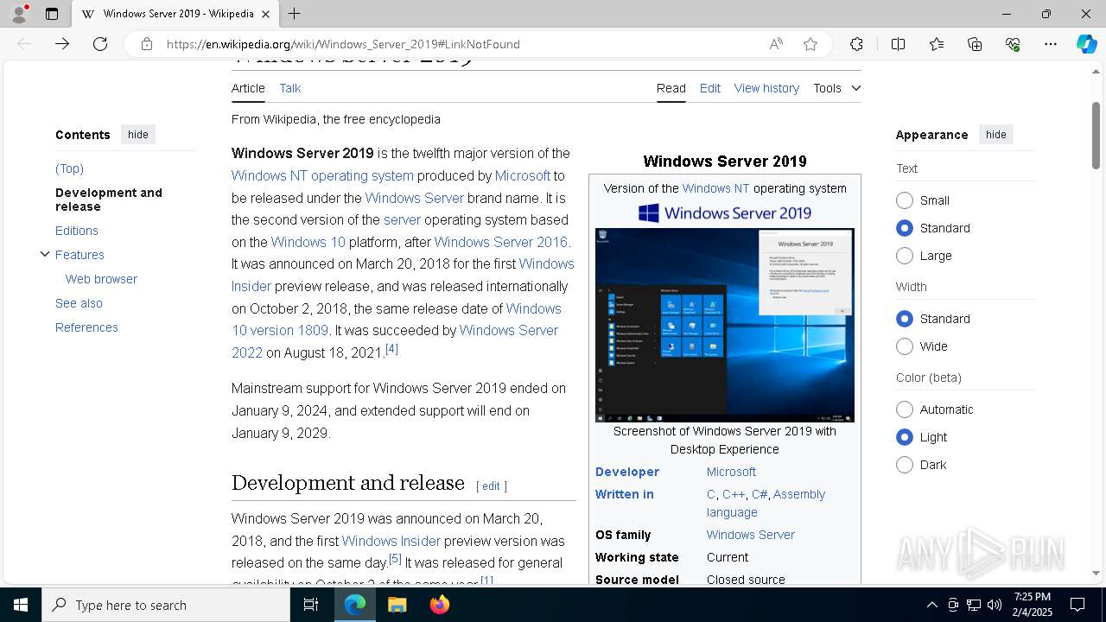Go to See also in Contents
This screenshot has height=622, width=1106.
point(79,303)
